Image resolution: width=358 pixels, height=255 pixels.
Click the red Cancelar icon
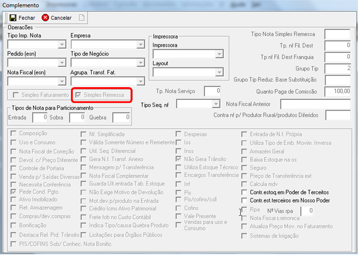point(45,17)
